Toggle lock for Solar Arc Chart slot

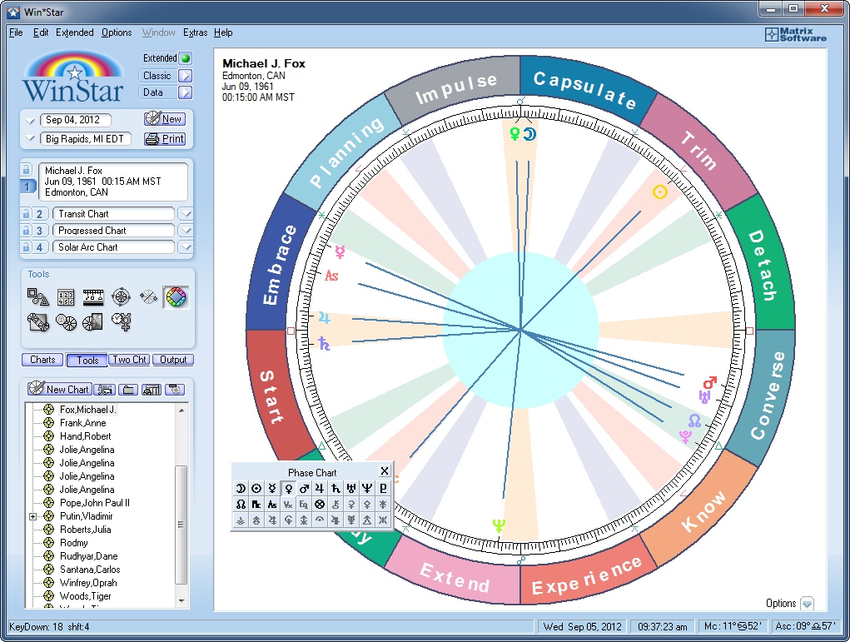click(x=26, y=247)
